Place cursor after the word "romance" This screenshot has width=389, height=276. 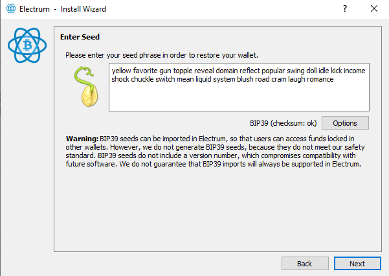pos(335,79)
